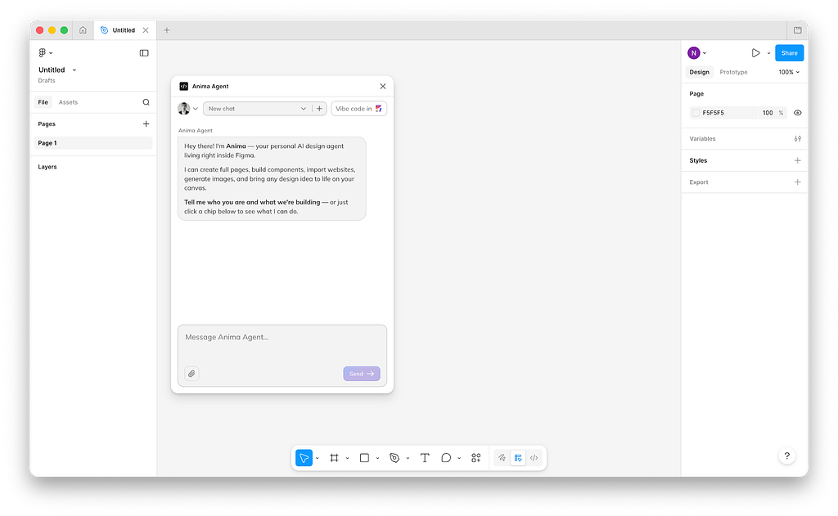
Task: Open the New chat dropdown
Action: [256, 109]
